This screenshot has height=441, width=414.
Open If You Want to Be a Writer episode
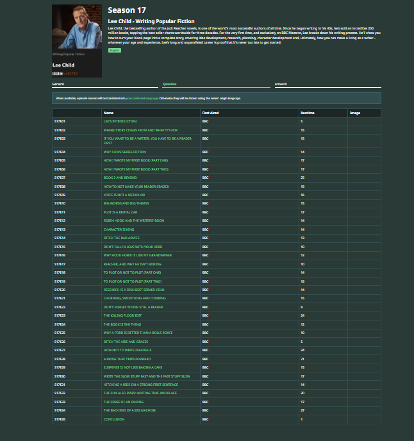(147, 140)
